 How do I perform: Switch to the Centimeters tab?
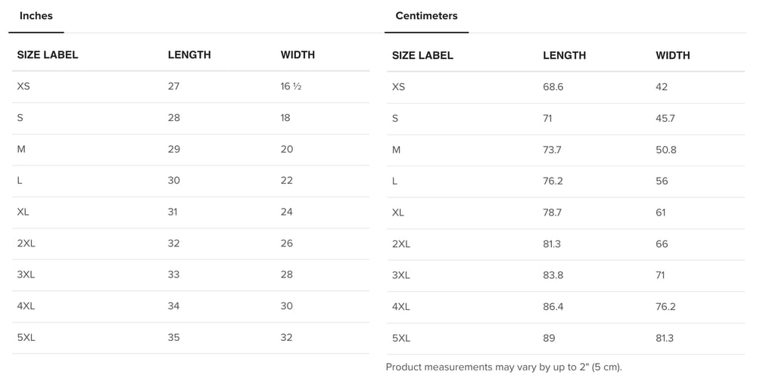pyautogui.click(x=426, y=16)
